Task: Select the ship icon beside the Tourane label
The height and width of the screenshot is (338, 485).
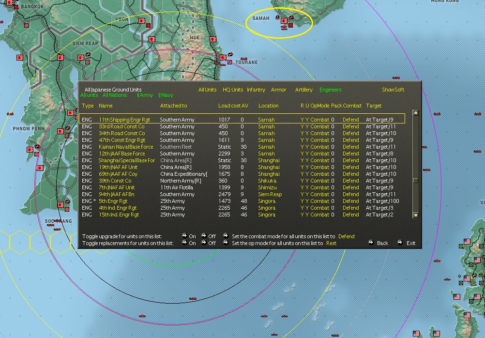Action: tap(244, 58)
